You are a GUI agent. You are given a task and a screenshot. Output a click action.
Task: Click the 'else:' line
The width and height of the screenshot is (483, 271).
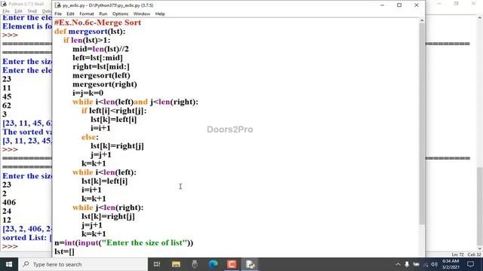tap(90, 137)
